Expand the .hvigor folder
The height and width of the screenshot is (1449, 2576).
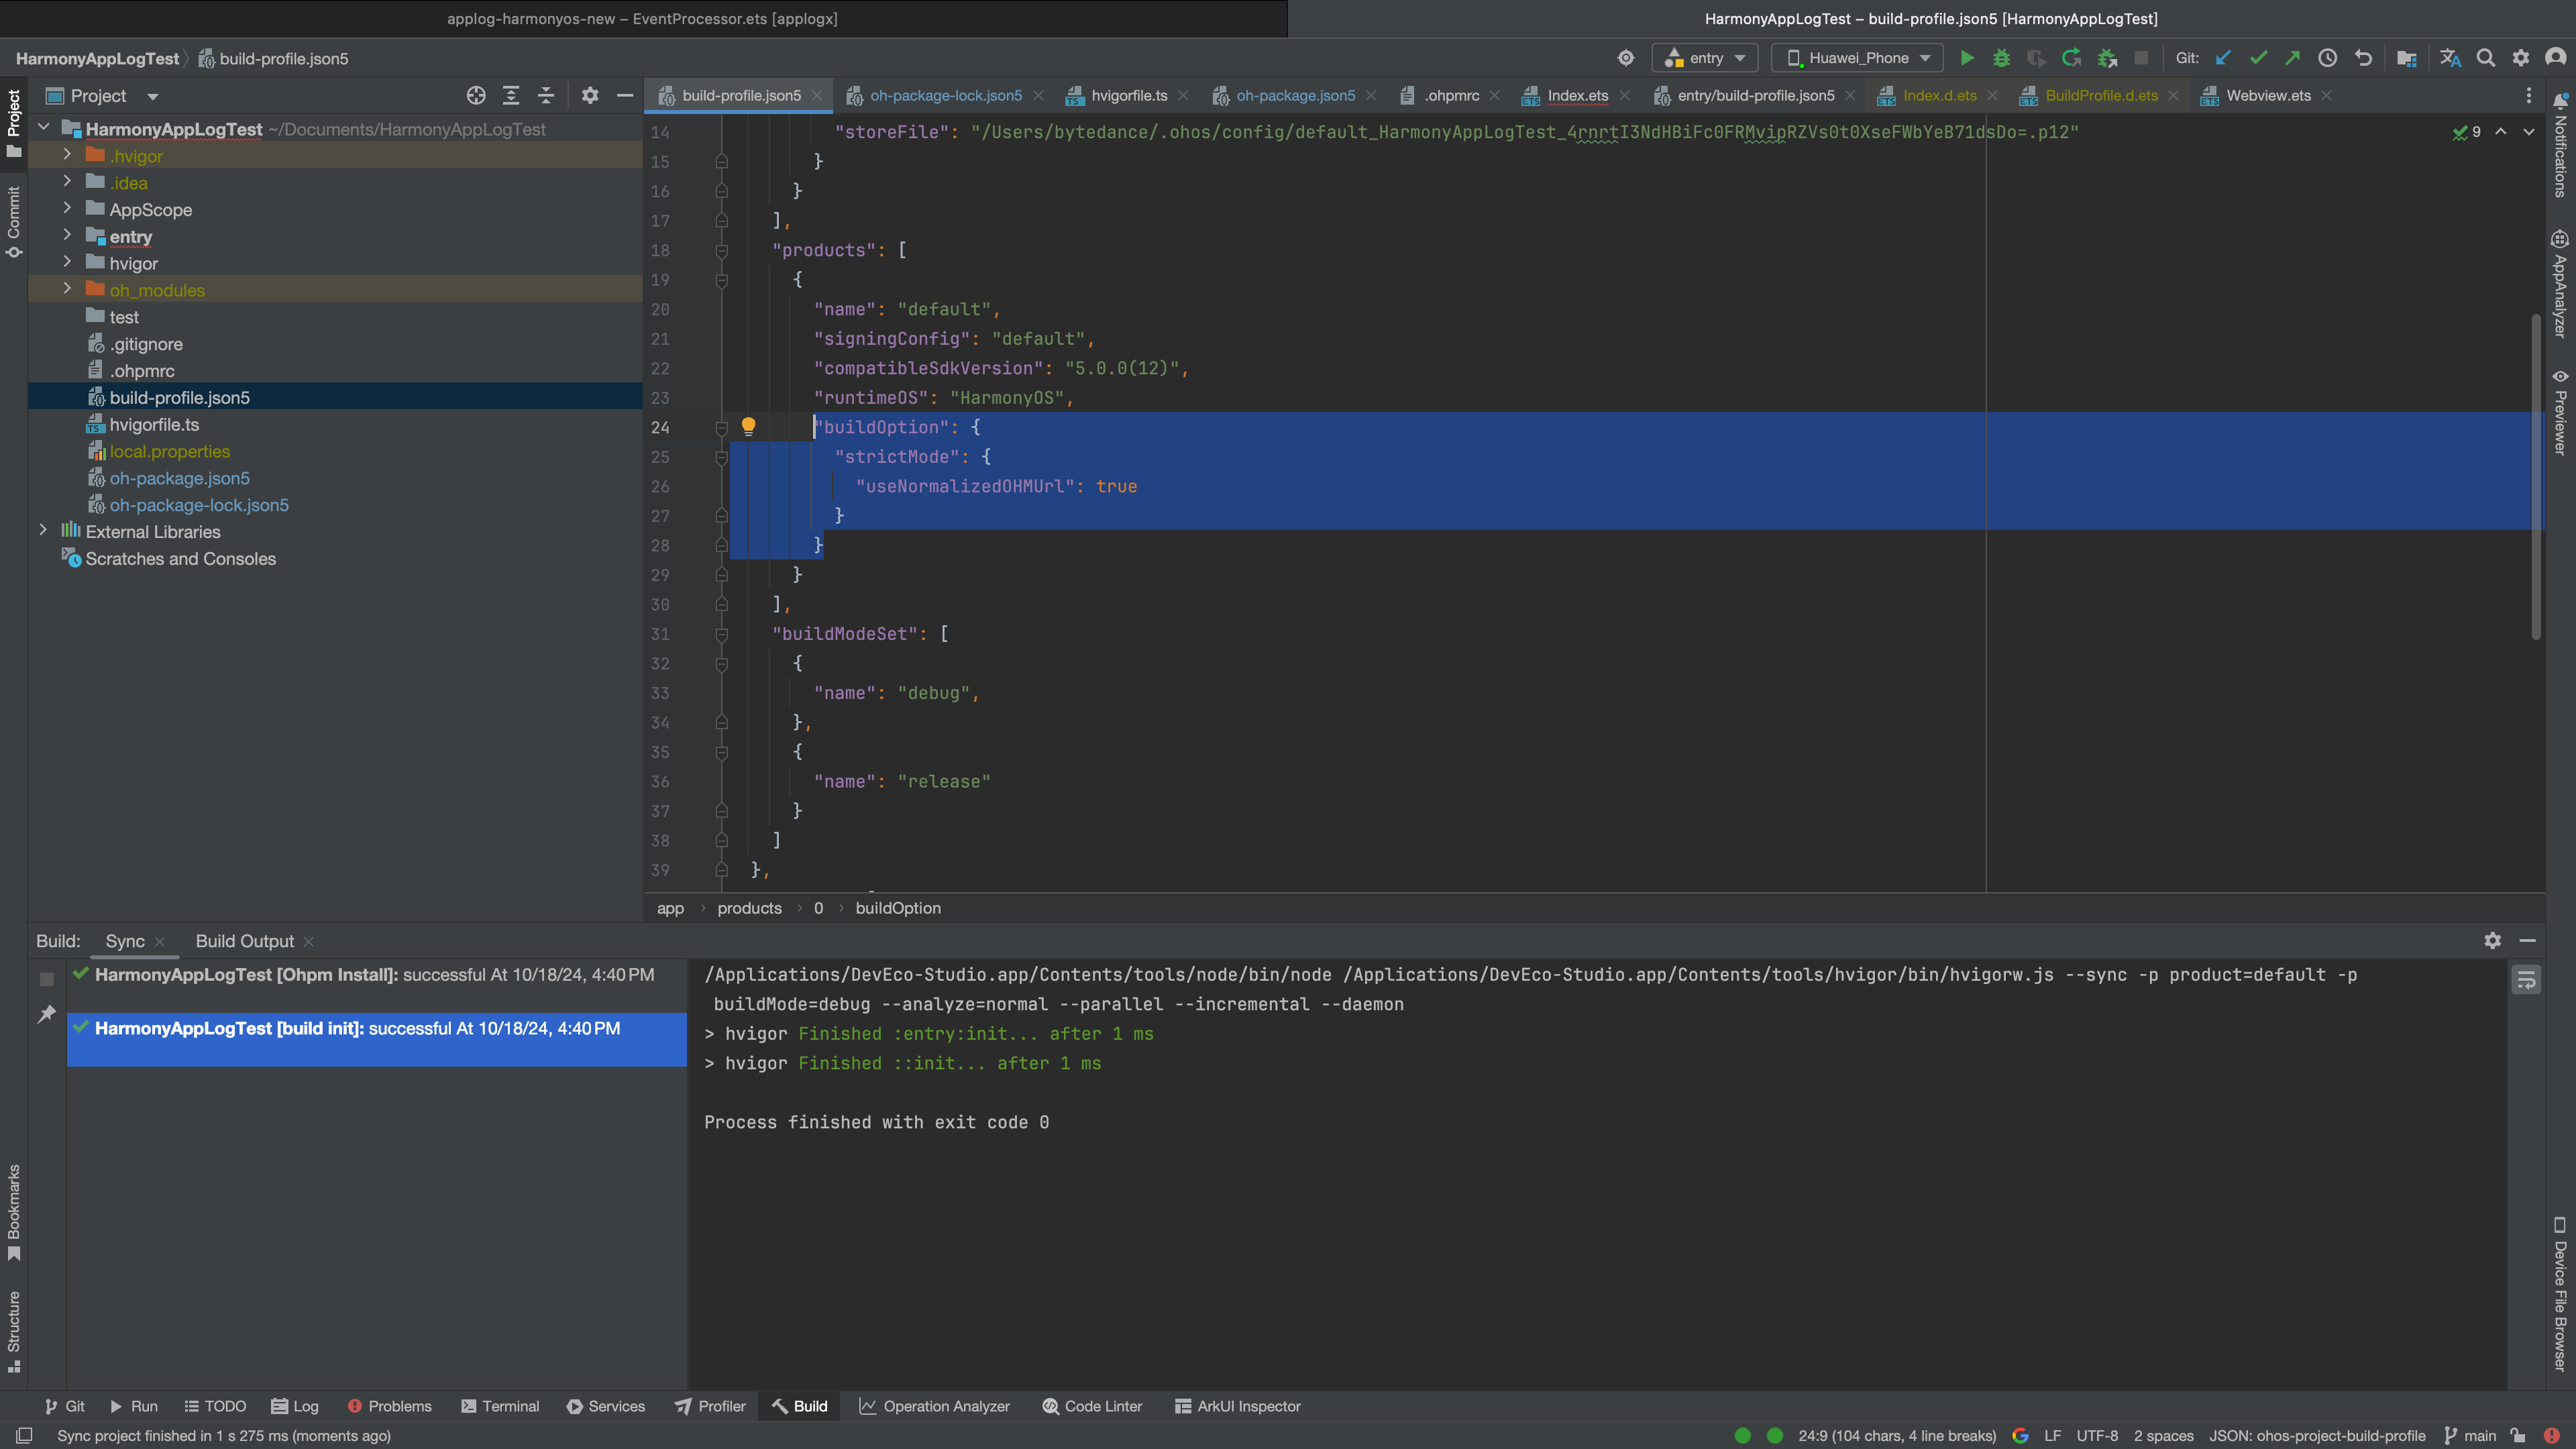[x=67, y=155]
